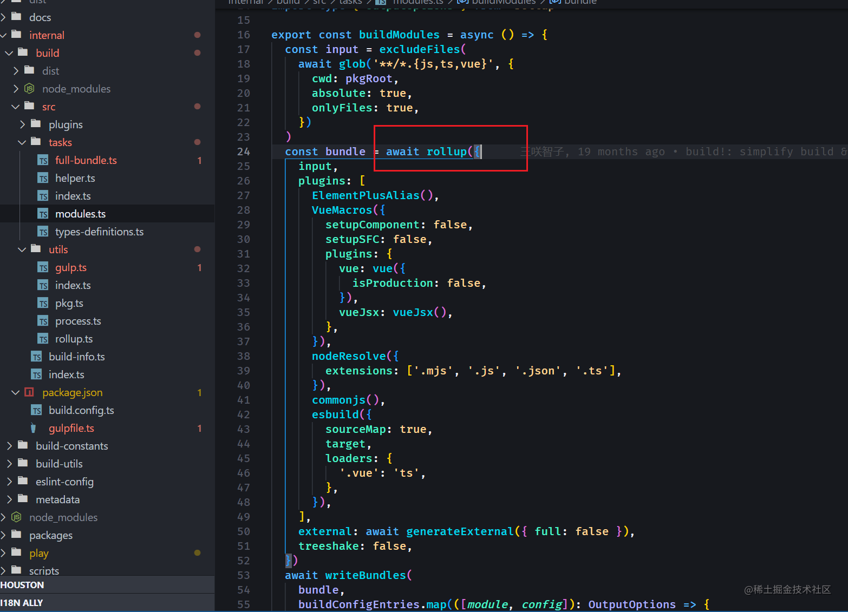The height and width of the screenshot is (612, 848).
Task: Select modules.ts in explorer
Action: (107, 214)
